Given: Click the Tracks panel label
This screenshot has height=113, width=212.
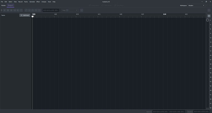Looking at the screenshot, I should (3, 15).
